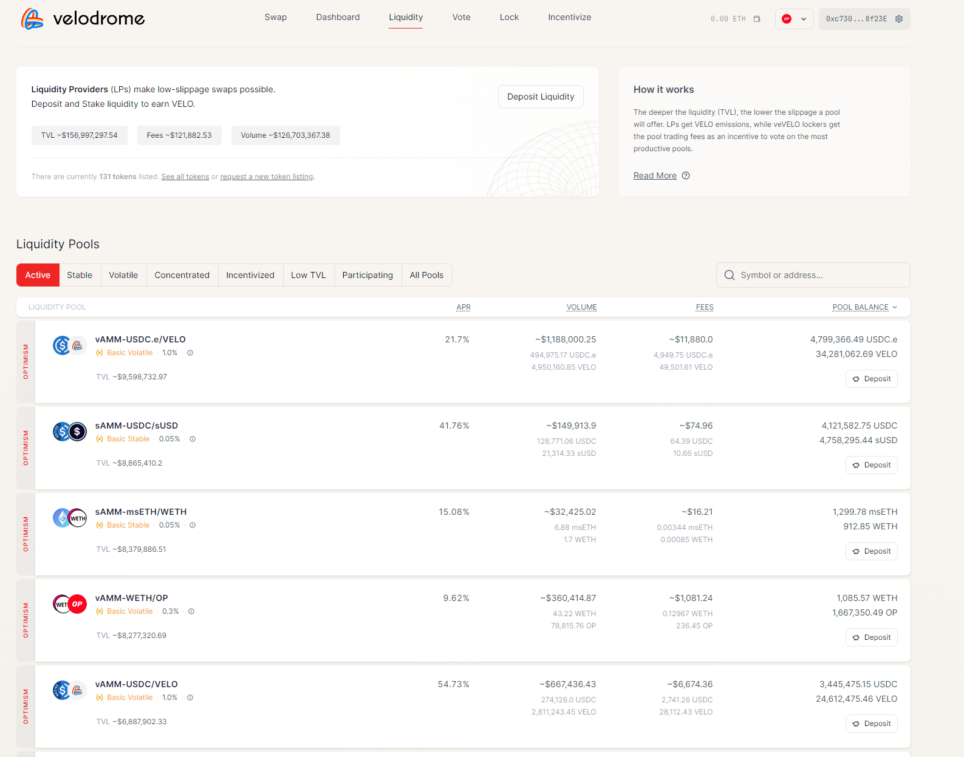Click the Volume ~$126,703,367.38 stat
The image size is (964, 757).
[285, 135]
